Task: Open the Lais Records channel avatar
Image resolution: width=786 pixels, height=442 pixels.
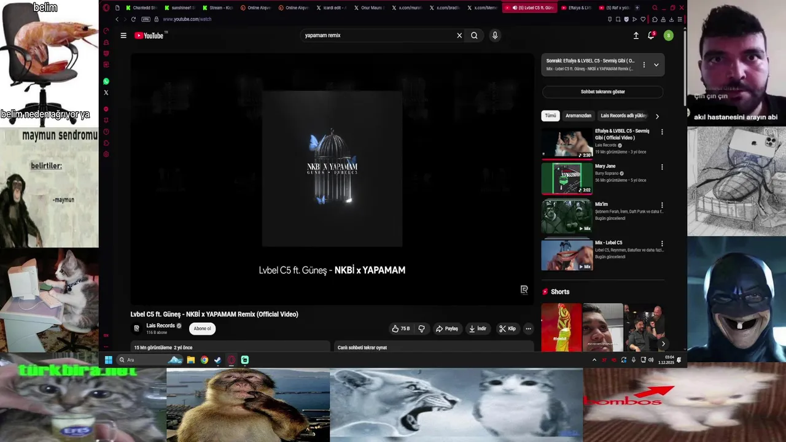Action: pyautogui.click(x=137, y=328)
